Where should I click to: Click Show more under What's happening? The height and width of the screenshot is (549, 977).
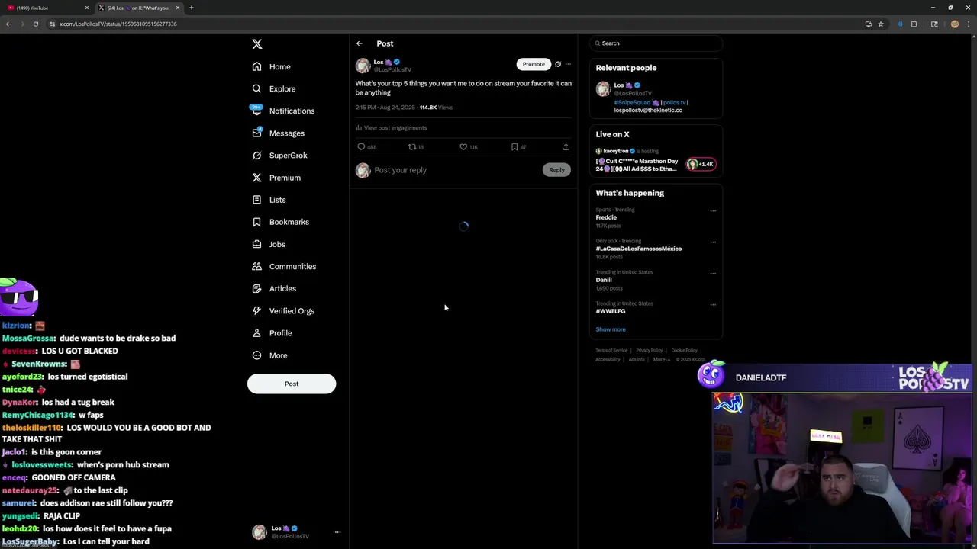[611, 329]
